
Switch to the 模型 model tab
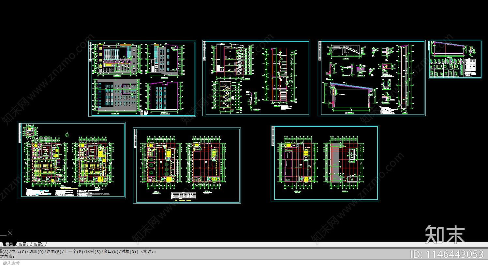pos(9,244)
